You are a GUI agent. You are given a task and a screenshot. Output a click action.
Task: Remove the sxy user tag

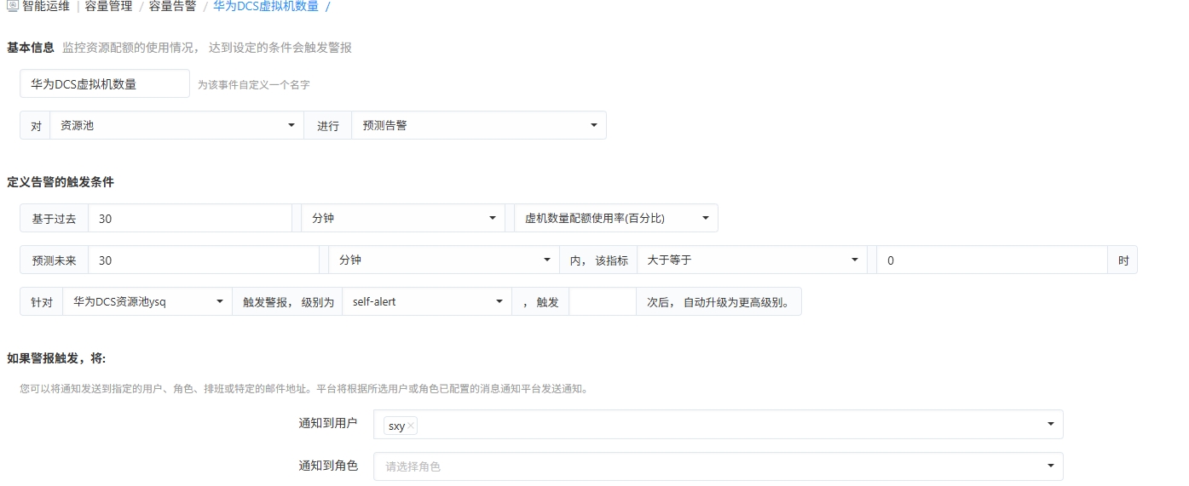click(411, 426)
